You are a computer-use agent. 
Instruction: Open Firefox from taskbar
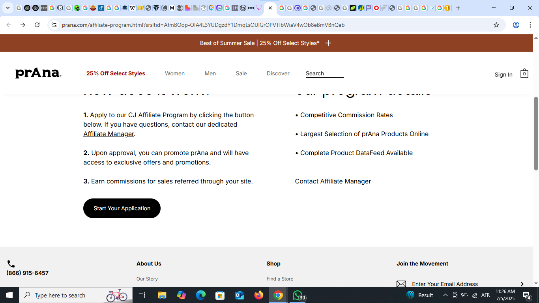pyautogui.click(x=259, y=295)
